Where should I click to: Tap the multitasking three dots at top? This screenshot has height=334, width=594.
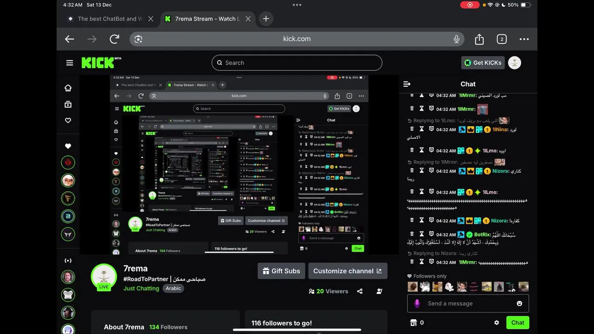[297, 5]
